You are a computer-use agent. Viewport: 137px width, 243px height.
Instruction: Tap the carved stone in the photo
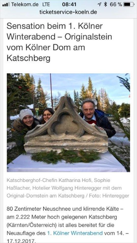[66, 126]
